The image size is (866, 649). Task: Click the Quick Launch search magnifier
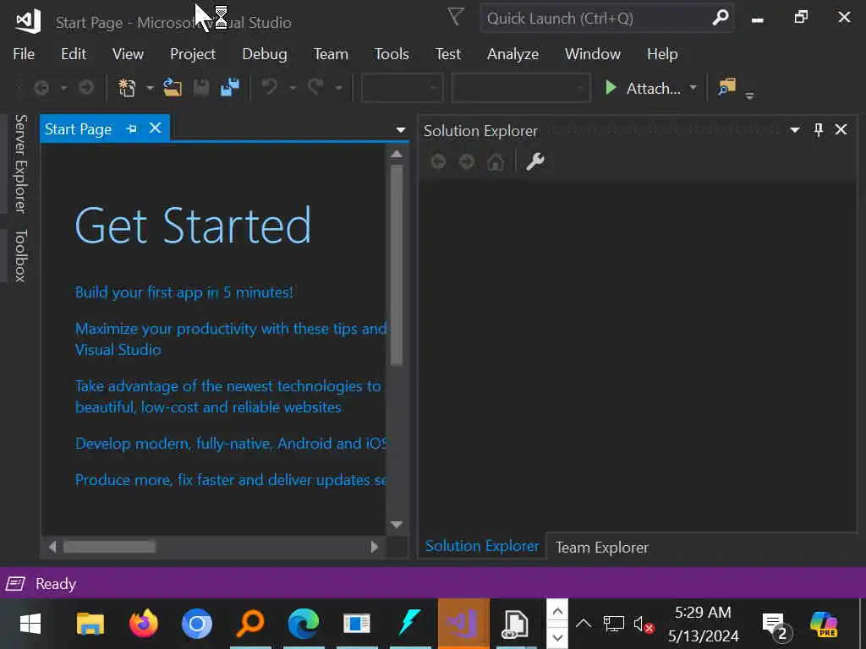click(x=720, y=19)
